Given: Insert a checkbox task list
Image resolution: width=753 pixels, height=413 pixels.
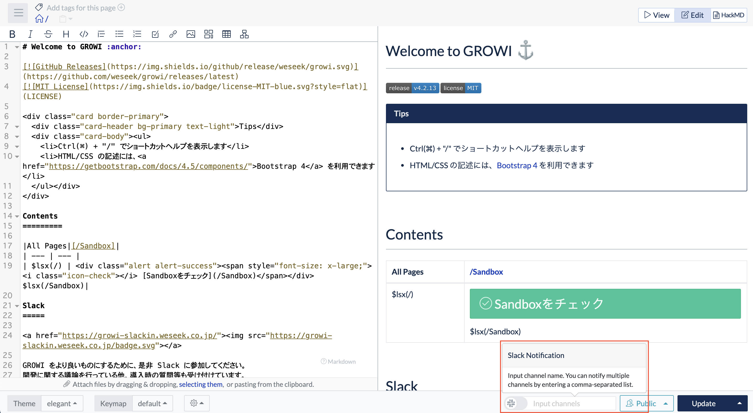Looking at the screenshot, I should [155, 34].
